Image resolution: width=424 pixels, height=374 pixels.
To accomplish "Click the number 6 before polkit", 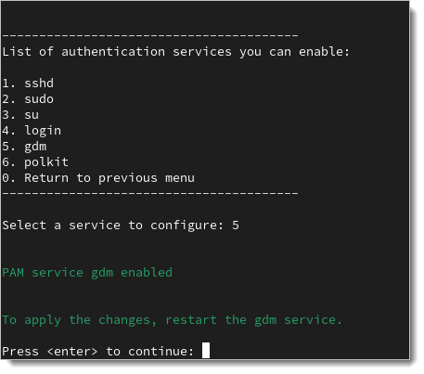I will (6, 162).
